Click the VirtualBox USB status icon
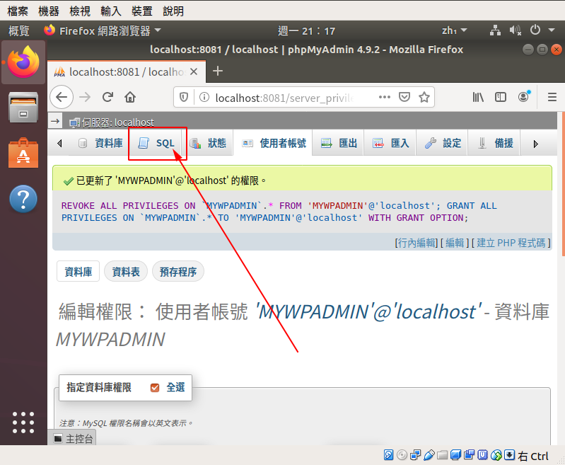 pos(429,455)
